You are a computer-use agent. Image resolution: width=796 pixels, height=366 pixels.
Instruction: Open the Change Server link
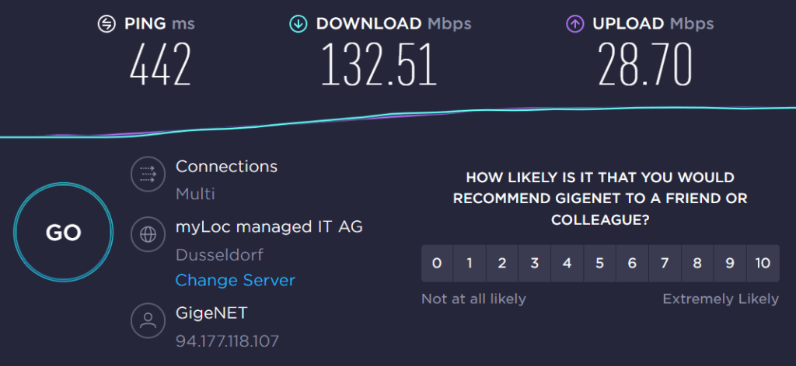(235, 280)
